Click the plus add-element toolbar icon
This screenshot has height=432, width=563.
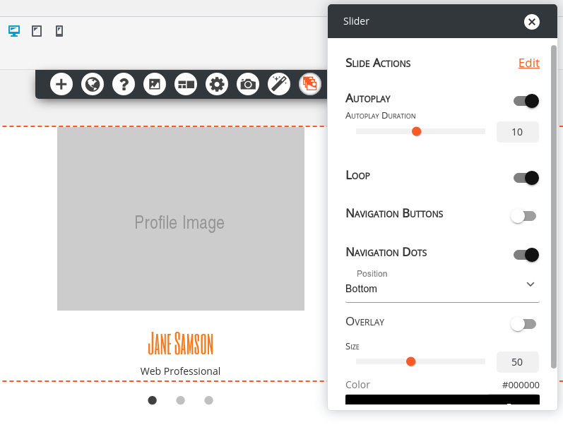coord(61,84)
